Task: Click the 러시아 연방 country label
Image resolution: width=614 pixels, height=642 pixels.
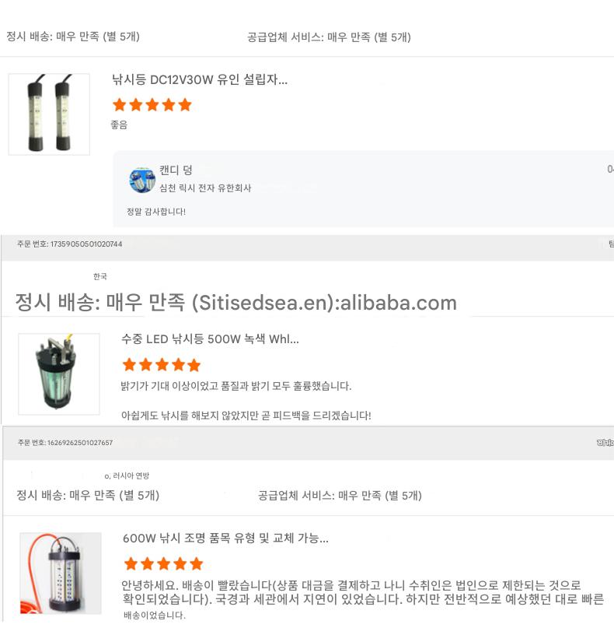Action: click(x=129, y=475)
